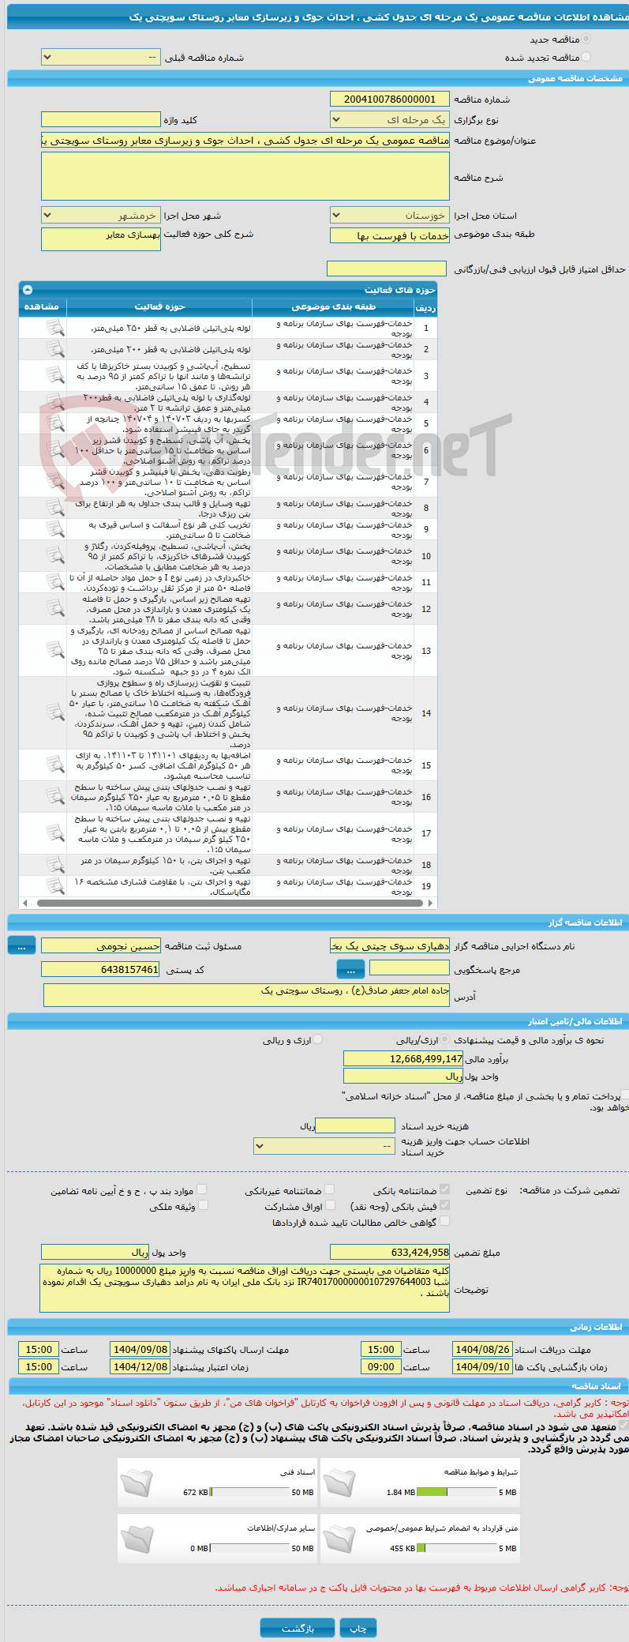Toggle the ضمانتنامه بانکی checkbox
The image size is (629, 1642).
(x=444, y=1189)
